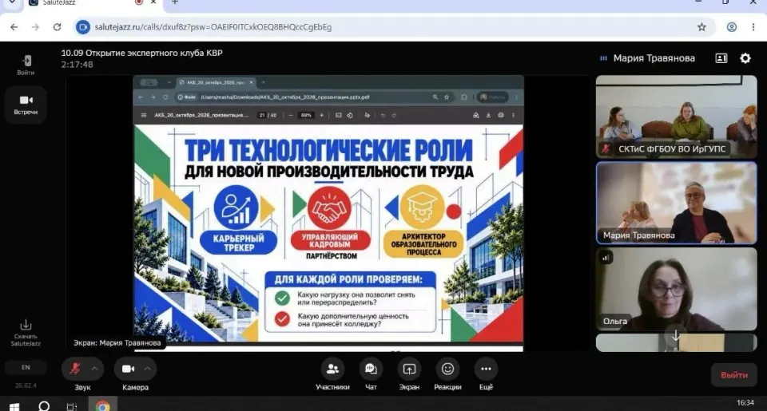Image resolution: width=767 pixels, height=411 pixels.
Task: Go forward in browser history
Action: point(35,27)
